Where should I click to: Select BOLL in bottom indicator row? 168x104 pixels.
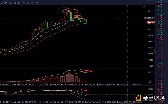[36, 102]
